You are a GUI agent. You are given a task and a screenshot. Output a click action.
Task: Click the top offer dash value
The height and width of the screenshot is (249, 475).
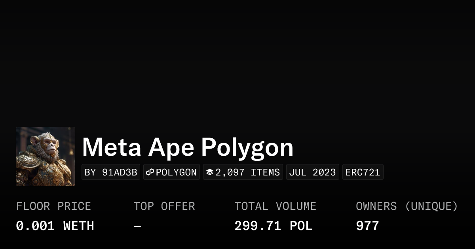click(x=137, y=226)
